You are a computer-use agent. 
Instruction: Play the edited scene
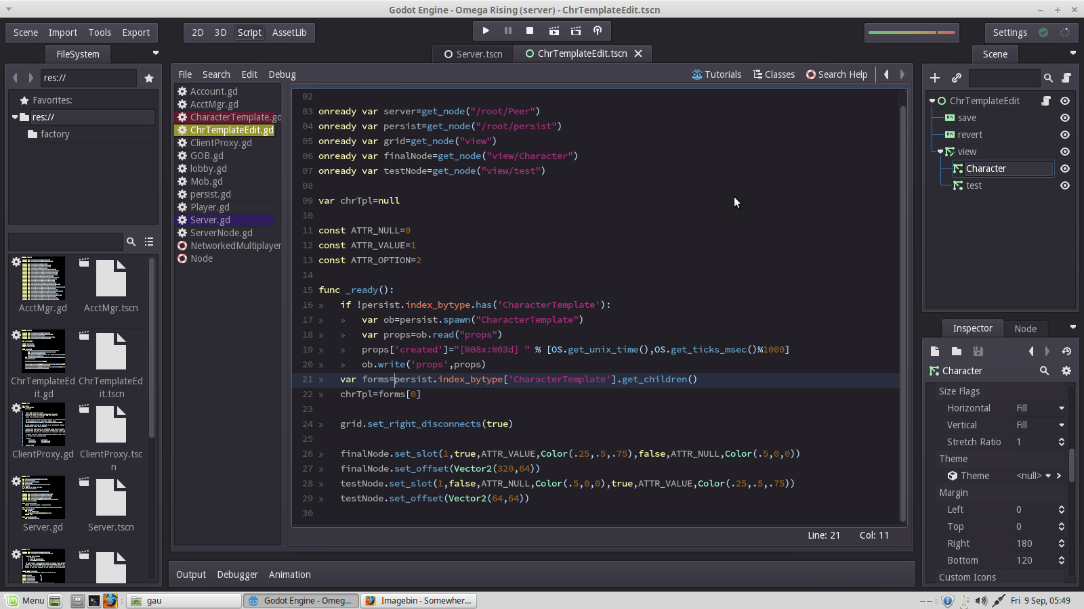(554, 31)
